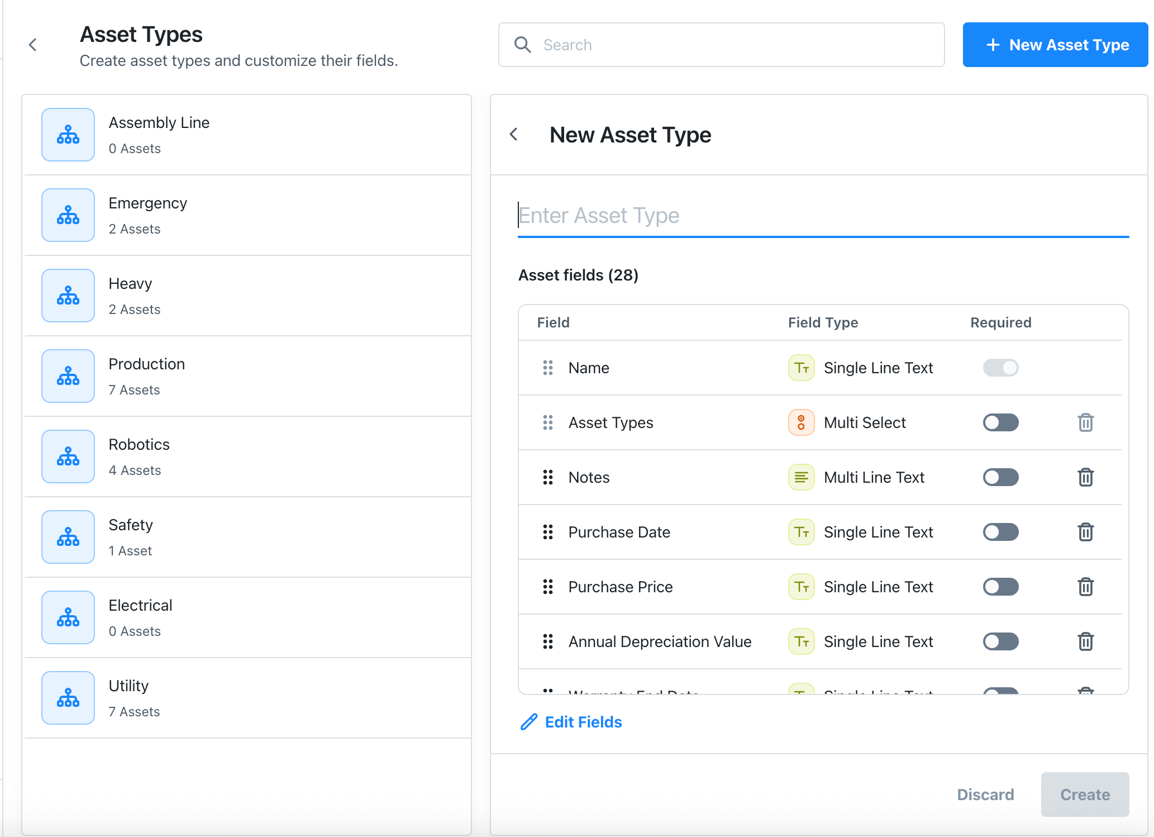Image resolution: width=1154 pixels, height=837 pixels.
Task: Open the Safety asset type row
Action: click(x=247, y=537)
